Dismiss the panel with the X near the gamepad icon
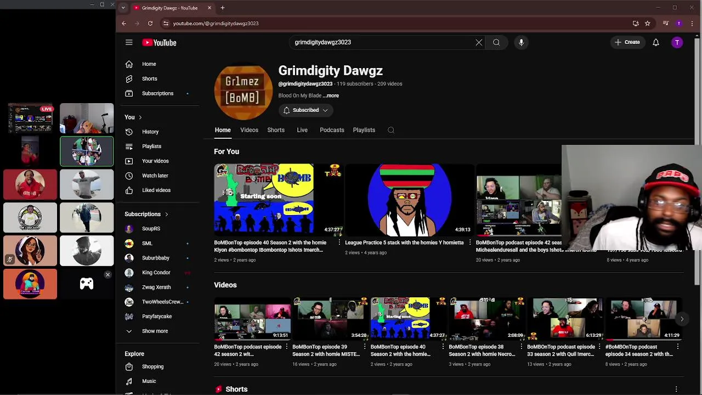Screen dimensions: 702x395 [107, 274]
